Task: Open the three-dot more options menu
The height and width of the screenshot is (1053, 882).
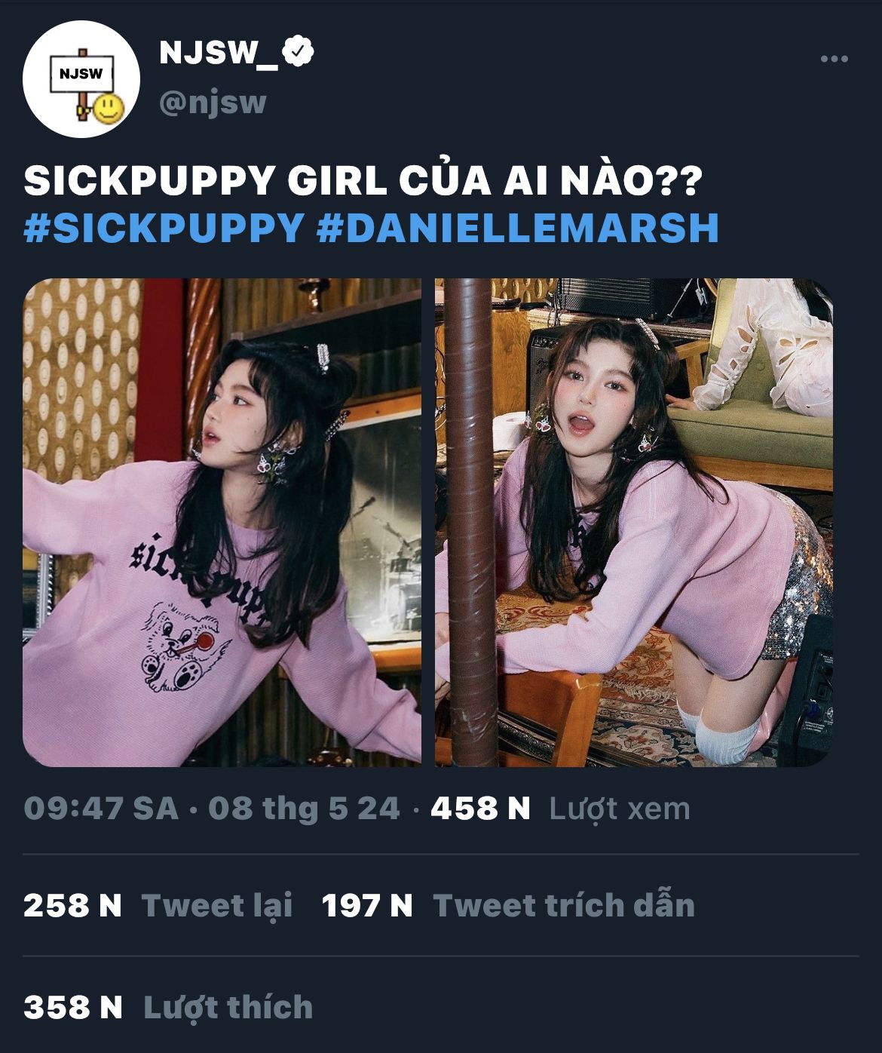Action: (835, 59)
